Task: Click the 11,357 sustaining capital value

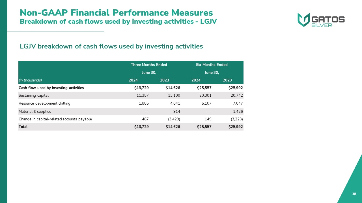Action: point(143,96)
